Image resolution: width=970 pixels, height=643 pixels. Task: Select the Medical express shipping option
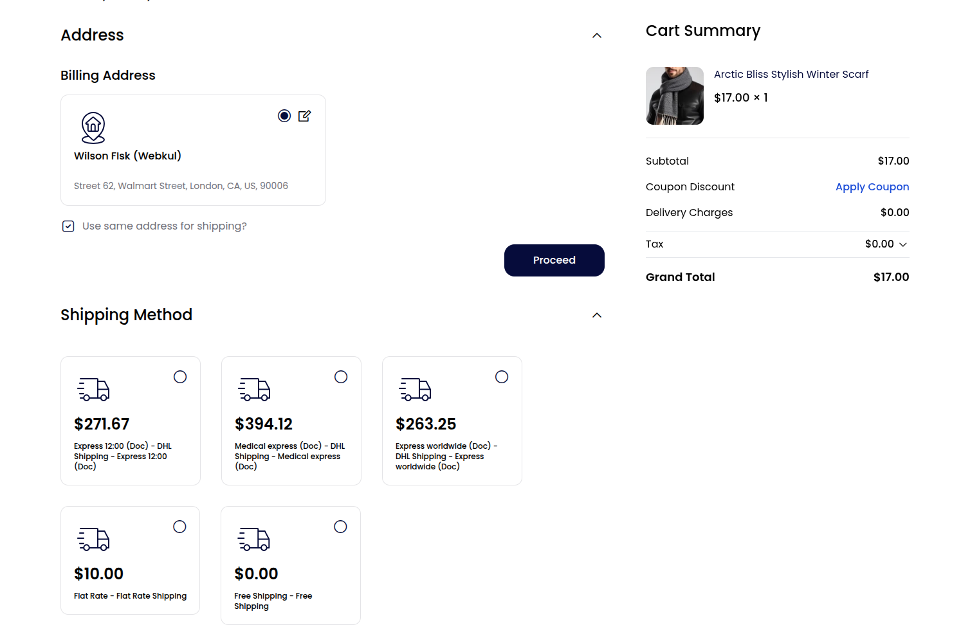pos(341,377)
